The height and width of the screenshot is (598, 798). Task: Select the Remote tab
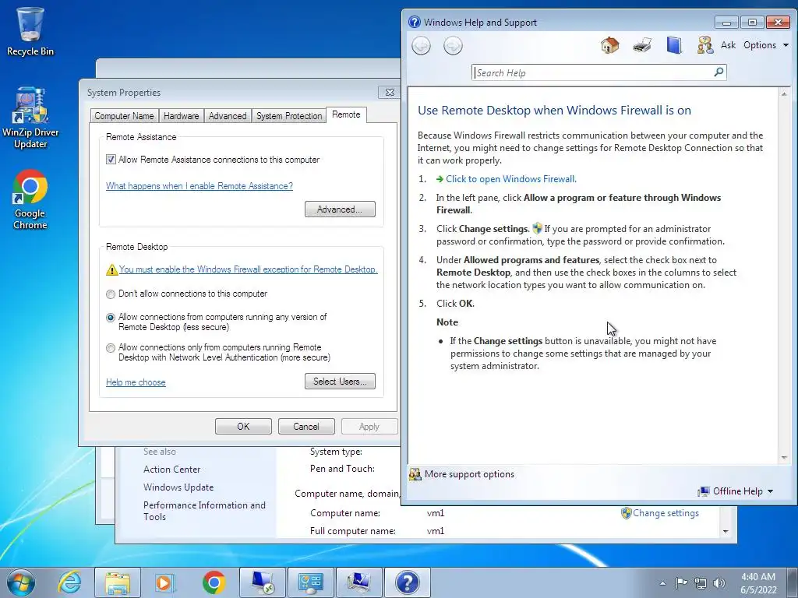(346, 115)
